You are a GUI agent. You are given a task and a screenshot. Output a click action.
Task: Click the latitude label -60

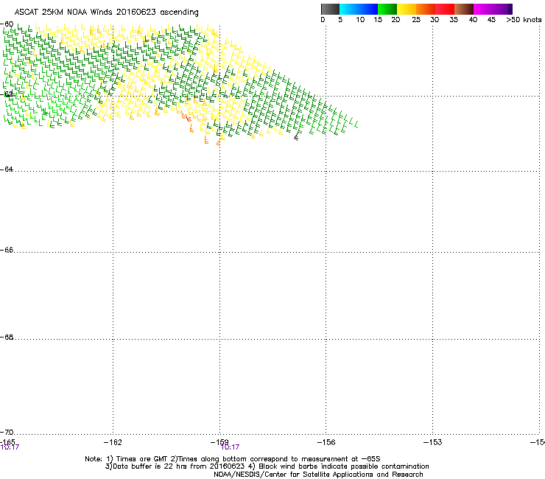tap(7, 24)
